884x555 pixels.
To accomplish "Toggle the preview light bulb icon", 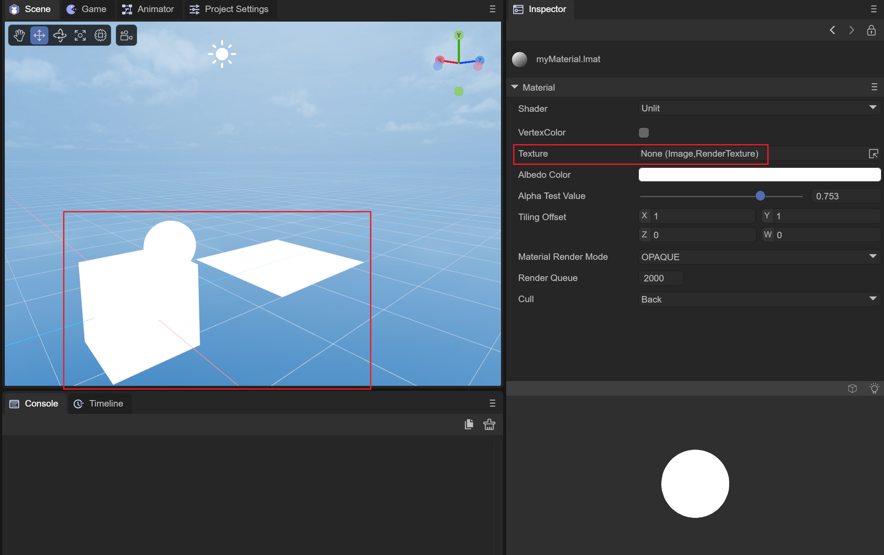I will (874, 388).
